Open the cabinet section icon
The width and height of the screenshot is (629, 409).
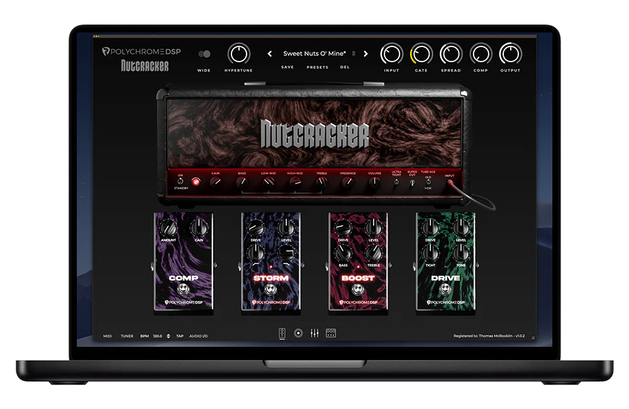click(x=282, y=333)
